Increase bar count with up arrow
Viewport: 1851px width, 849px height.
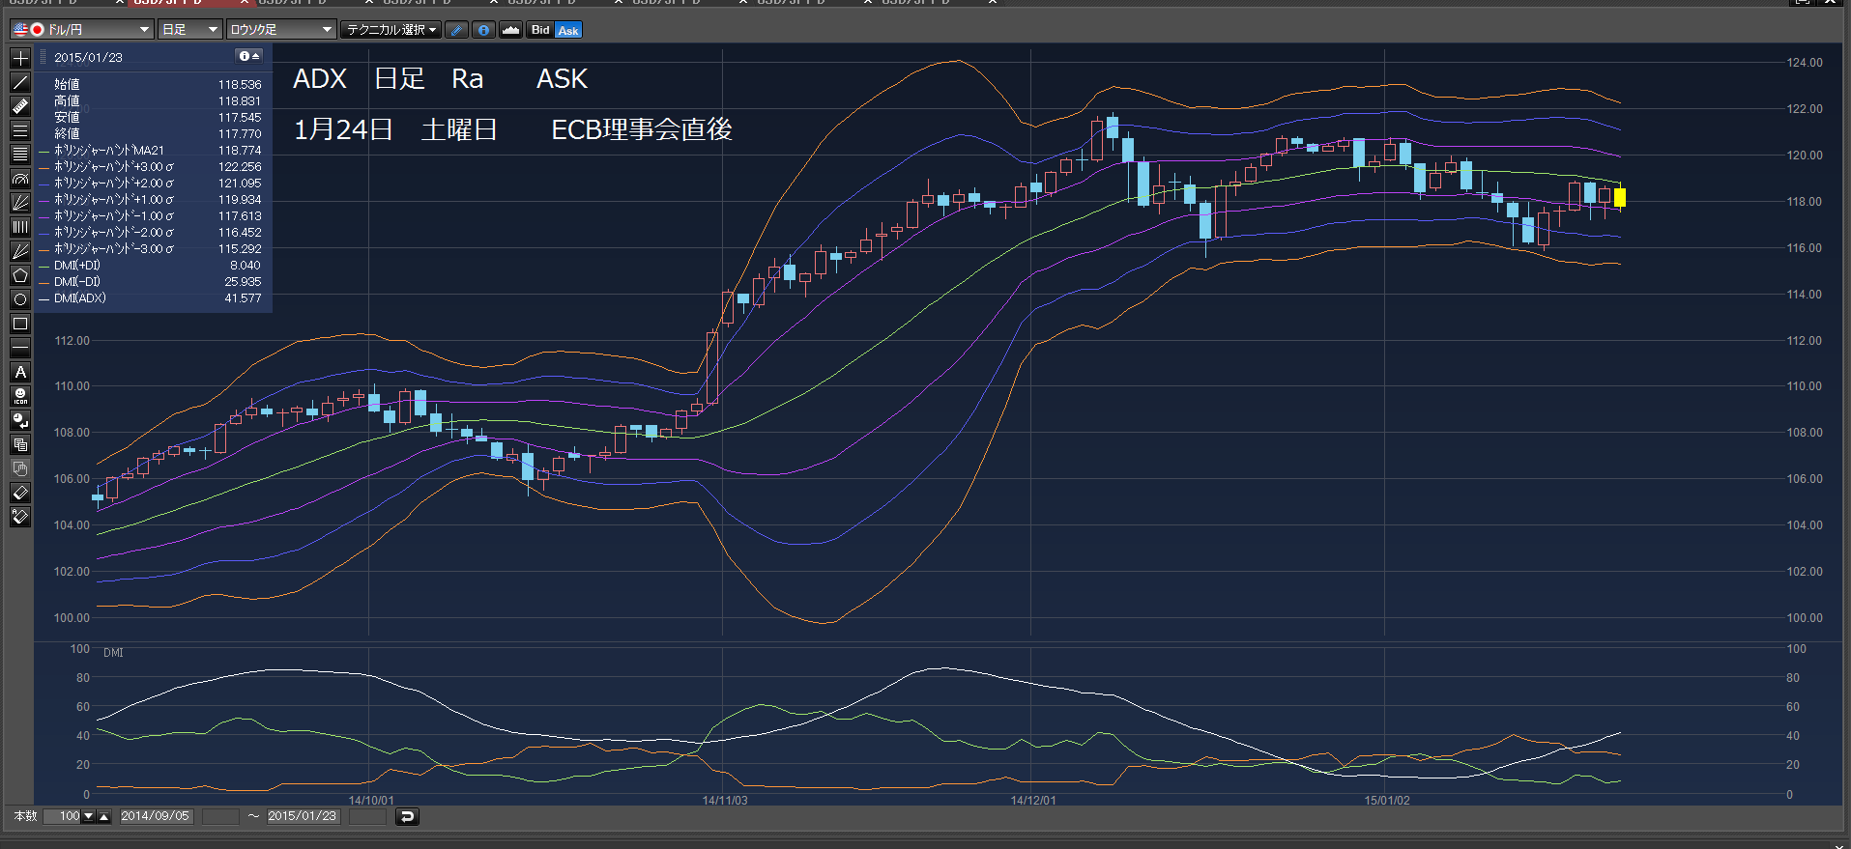coord(104,816)
